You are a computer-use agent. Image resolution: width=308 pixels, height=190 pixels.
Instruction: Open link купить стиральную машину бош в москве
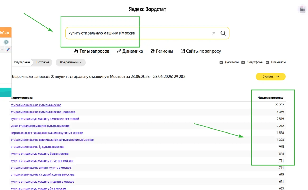(x=40, y=154)
